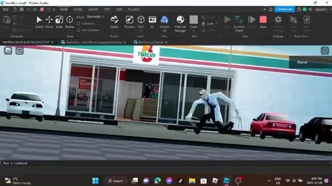
Task: Switch to the MODEL ribbon tab
Action: click(x=78, y=9)
